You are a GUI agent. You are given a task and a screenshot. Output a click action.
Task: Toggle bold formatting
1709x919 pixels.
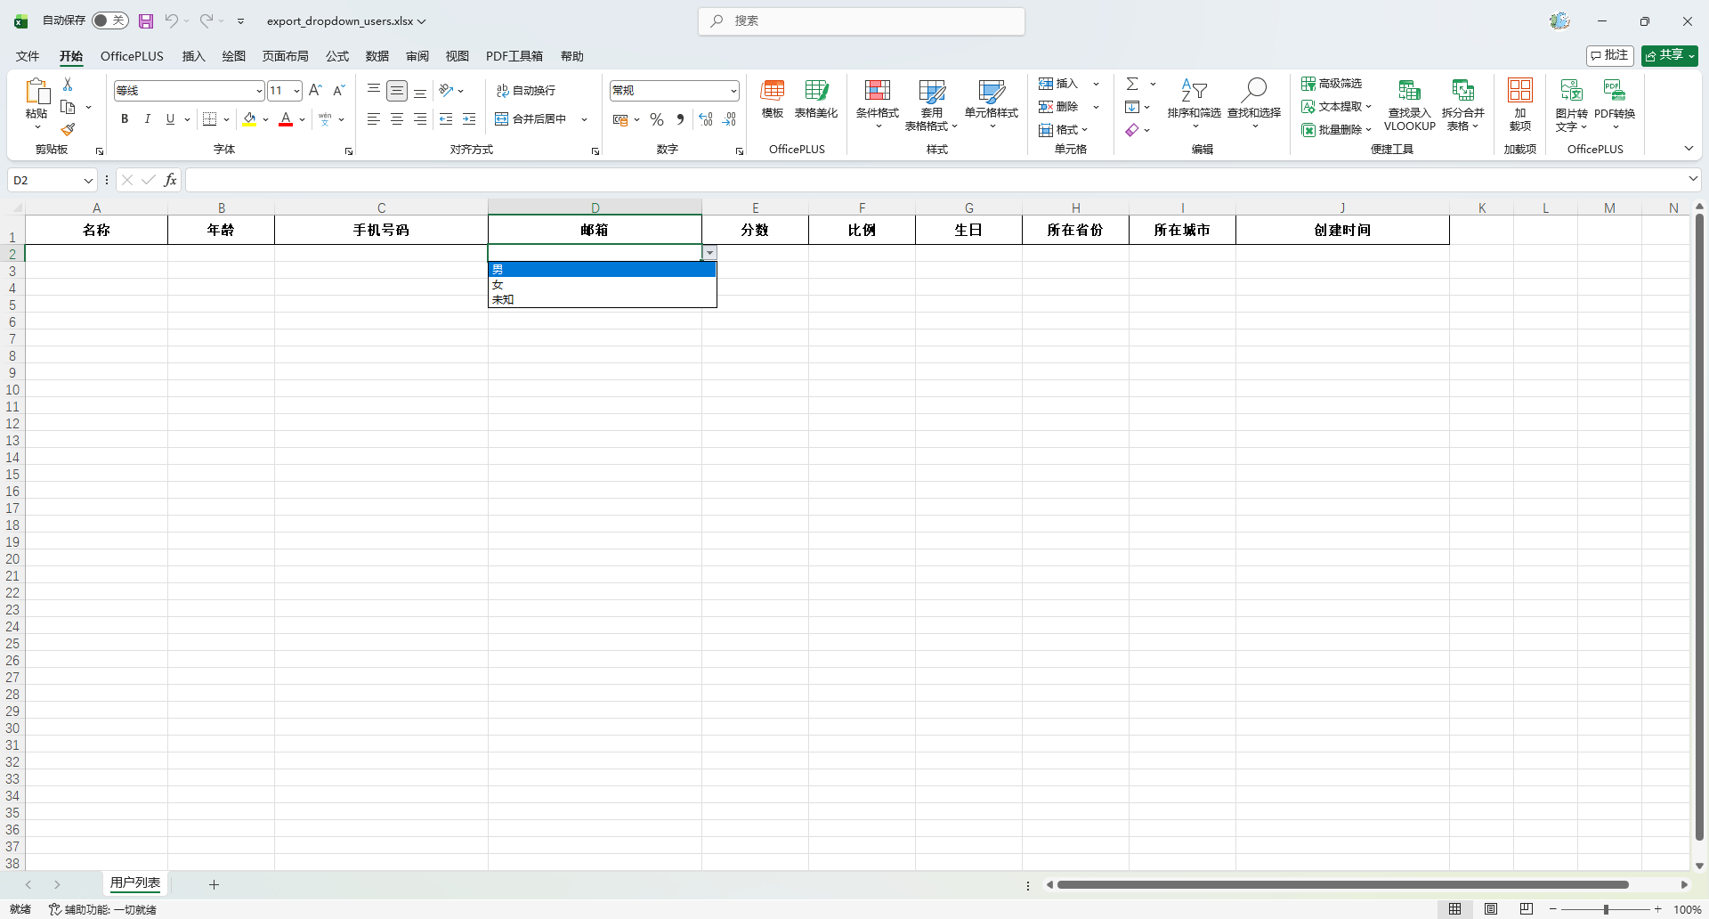125,119
